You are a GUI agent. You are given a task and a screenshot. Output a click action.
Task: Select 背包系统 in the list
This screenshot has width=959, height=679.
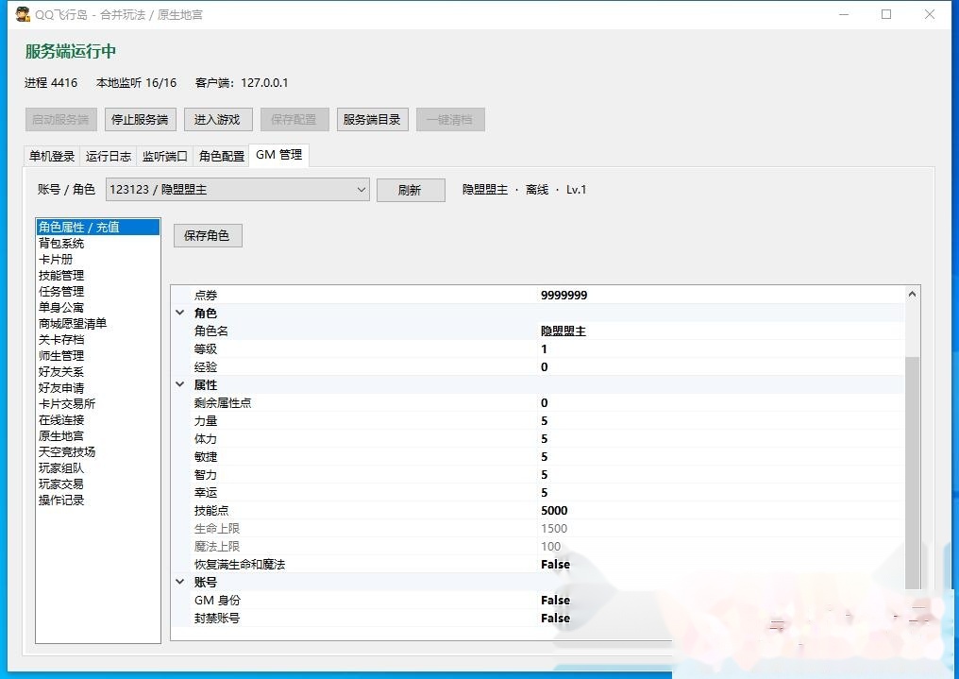point(98,243)
